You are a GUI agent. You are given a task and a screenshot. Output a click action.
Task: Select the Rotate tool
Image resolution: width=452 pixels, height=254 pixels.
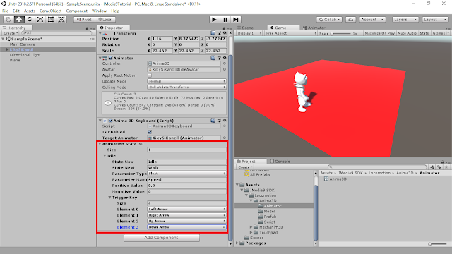30,19
